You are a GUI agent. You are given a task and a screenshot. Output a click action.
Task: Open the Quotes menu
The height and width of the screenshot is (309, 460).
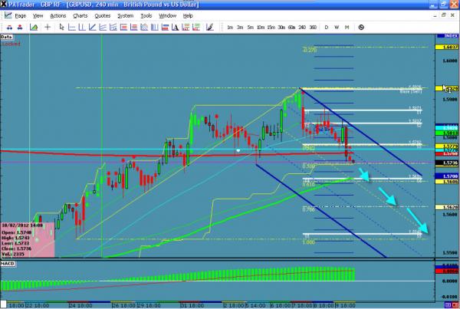coord(103,16)
